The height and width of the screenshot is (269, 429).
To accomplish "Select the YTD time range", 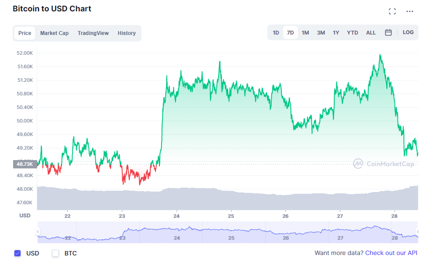I will coord(352,32).
